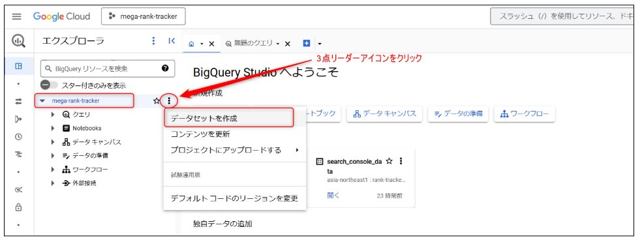Collapse the mega-rank-tracker project tree
642x240 pixels.
[42, 100]
